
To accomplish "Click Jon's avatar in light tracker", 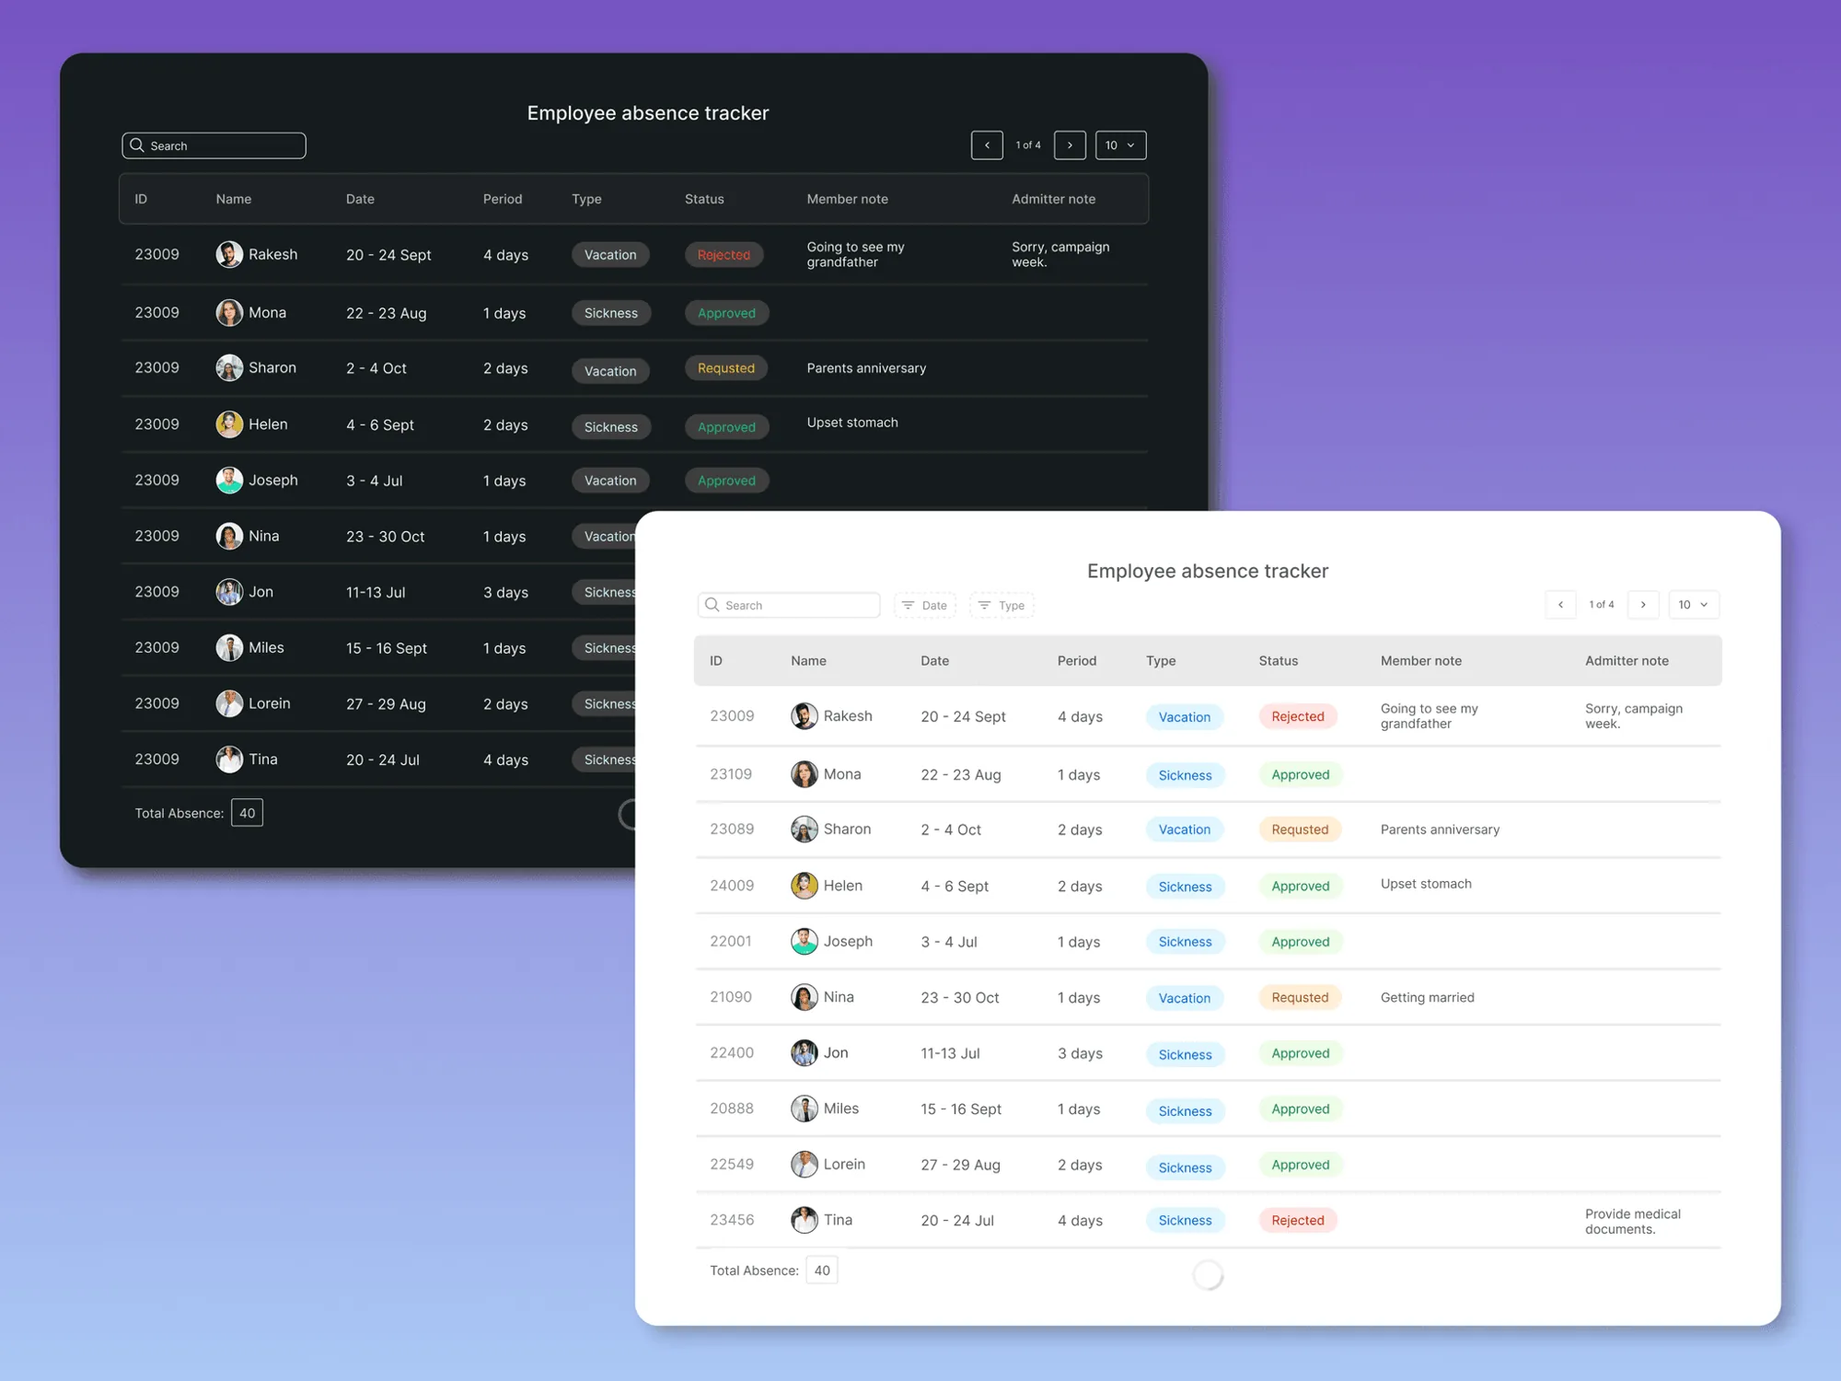I will (805, 1053).
